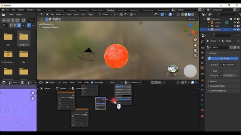Pin the material in node editor header
241x135 pixels.
coord(164,82)
